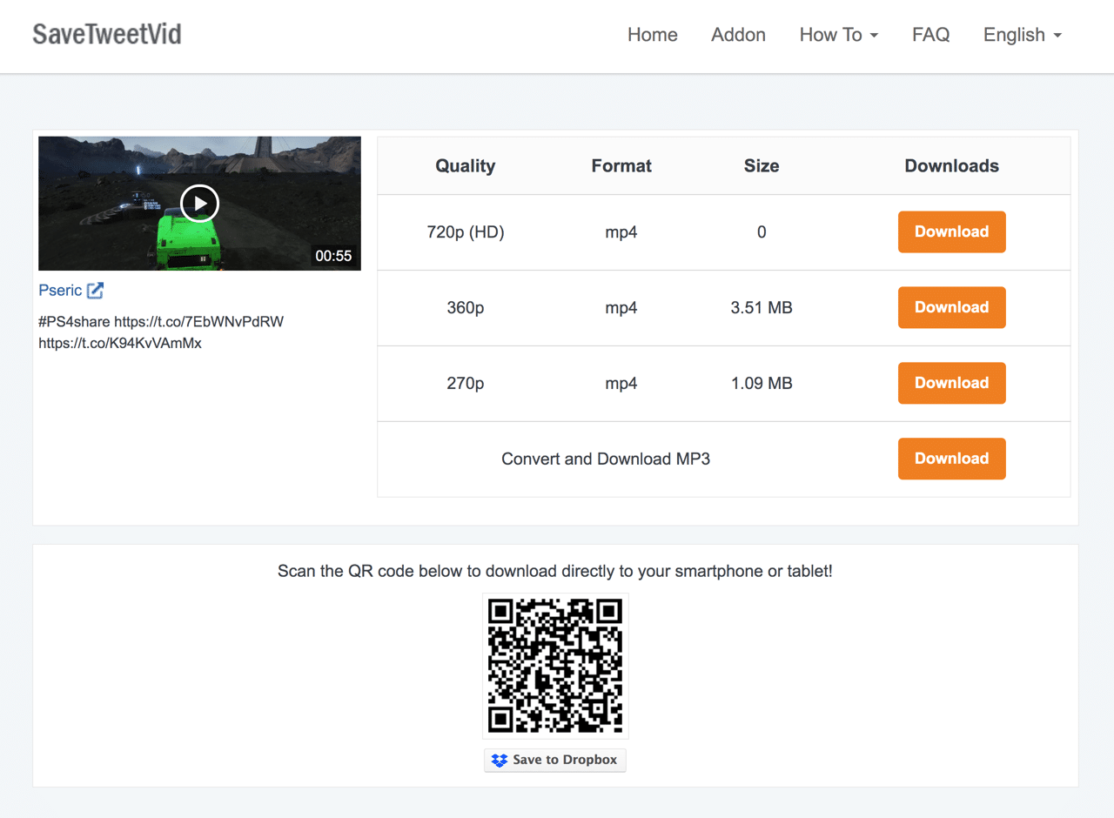
Task: Click the Convert and Download MP3 text
Action: pos(606,459)
